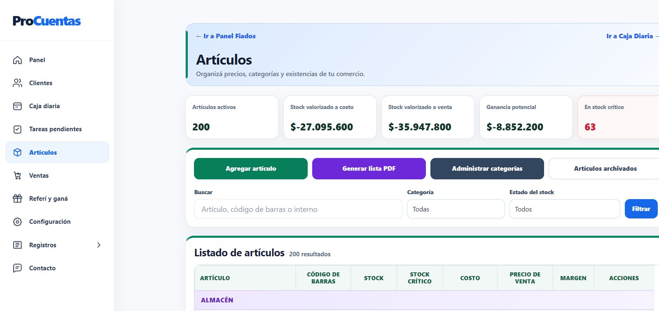
Task: Apply filters with the Filtrar button
Action: 641,209
